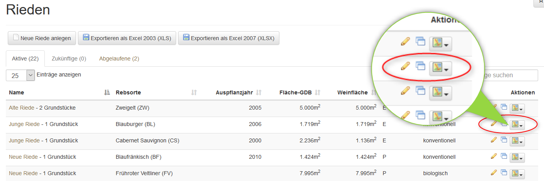The height and width of the screenshot is (181, 544).
Task: Duplicate the Cabernet Sauvignon Riede with copy icon
Action: coord(504,140)
